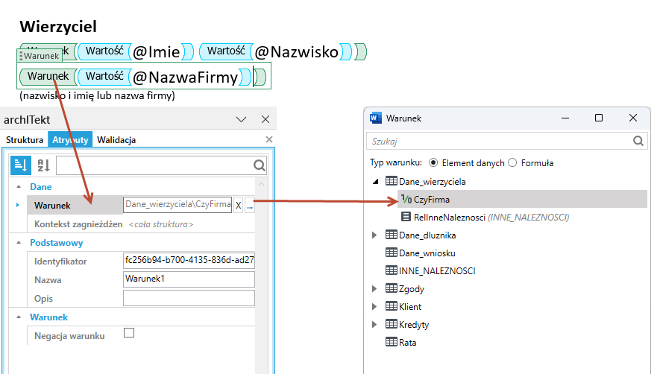Click Warunek tag before @NazwaFirmy
This screenshot has width=660, height=374.
click(48, 76)
